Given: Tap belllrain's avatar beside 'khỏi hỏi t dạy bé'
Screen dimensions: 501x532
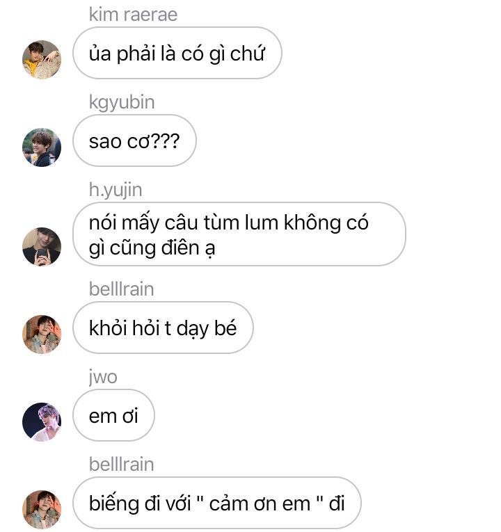Looking at the screenshot, I should pos(42,334).
